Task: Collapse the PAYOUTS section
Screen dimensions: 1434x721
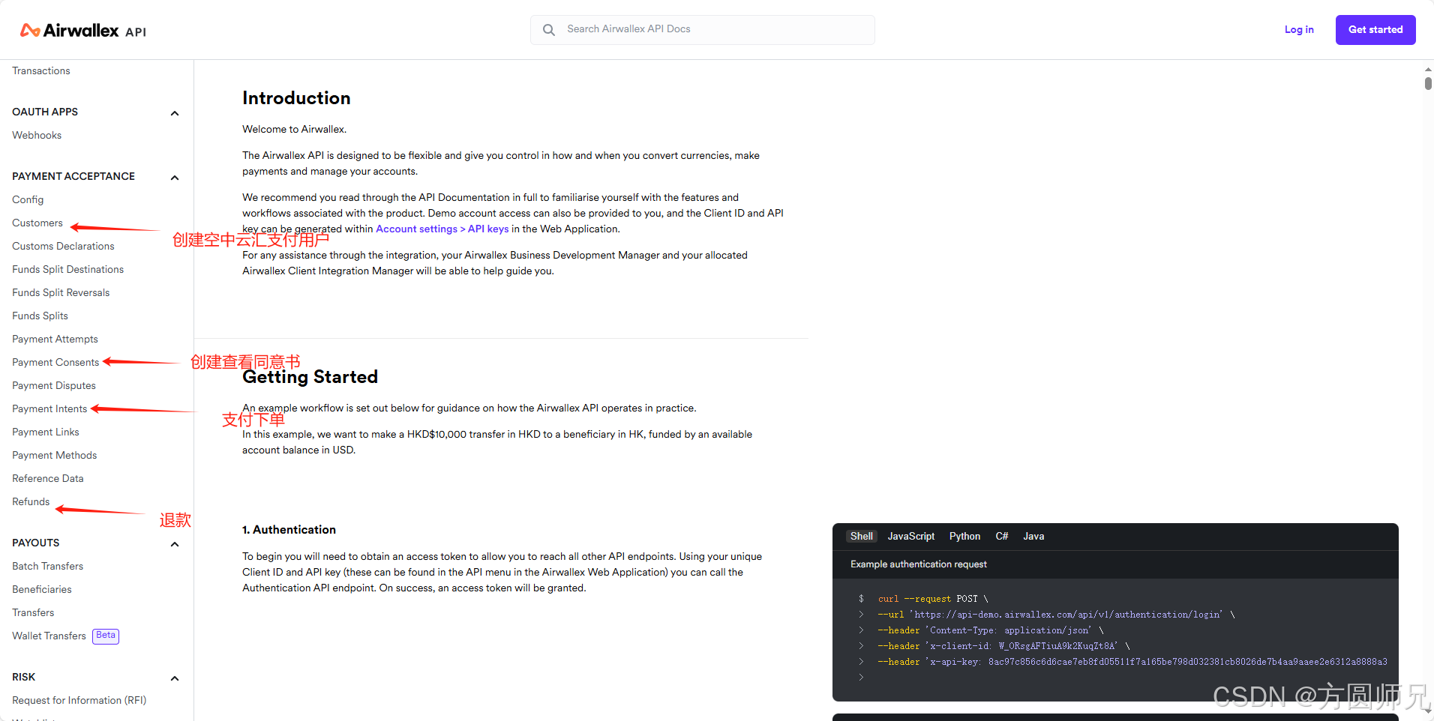Action: 175,544
